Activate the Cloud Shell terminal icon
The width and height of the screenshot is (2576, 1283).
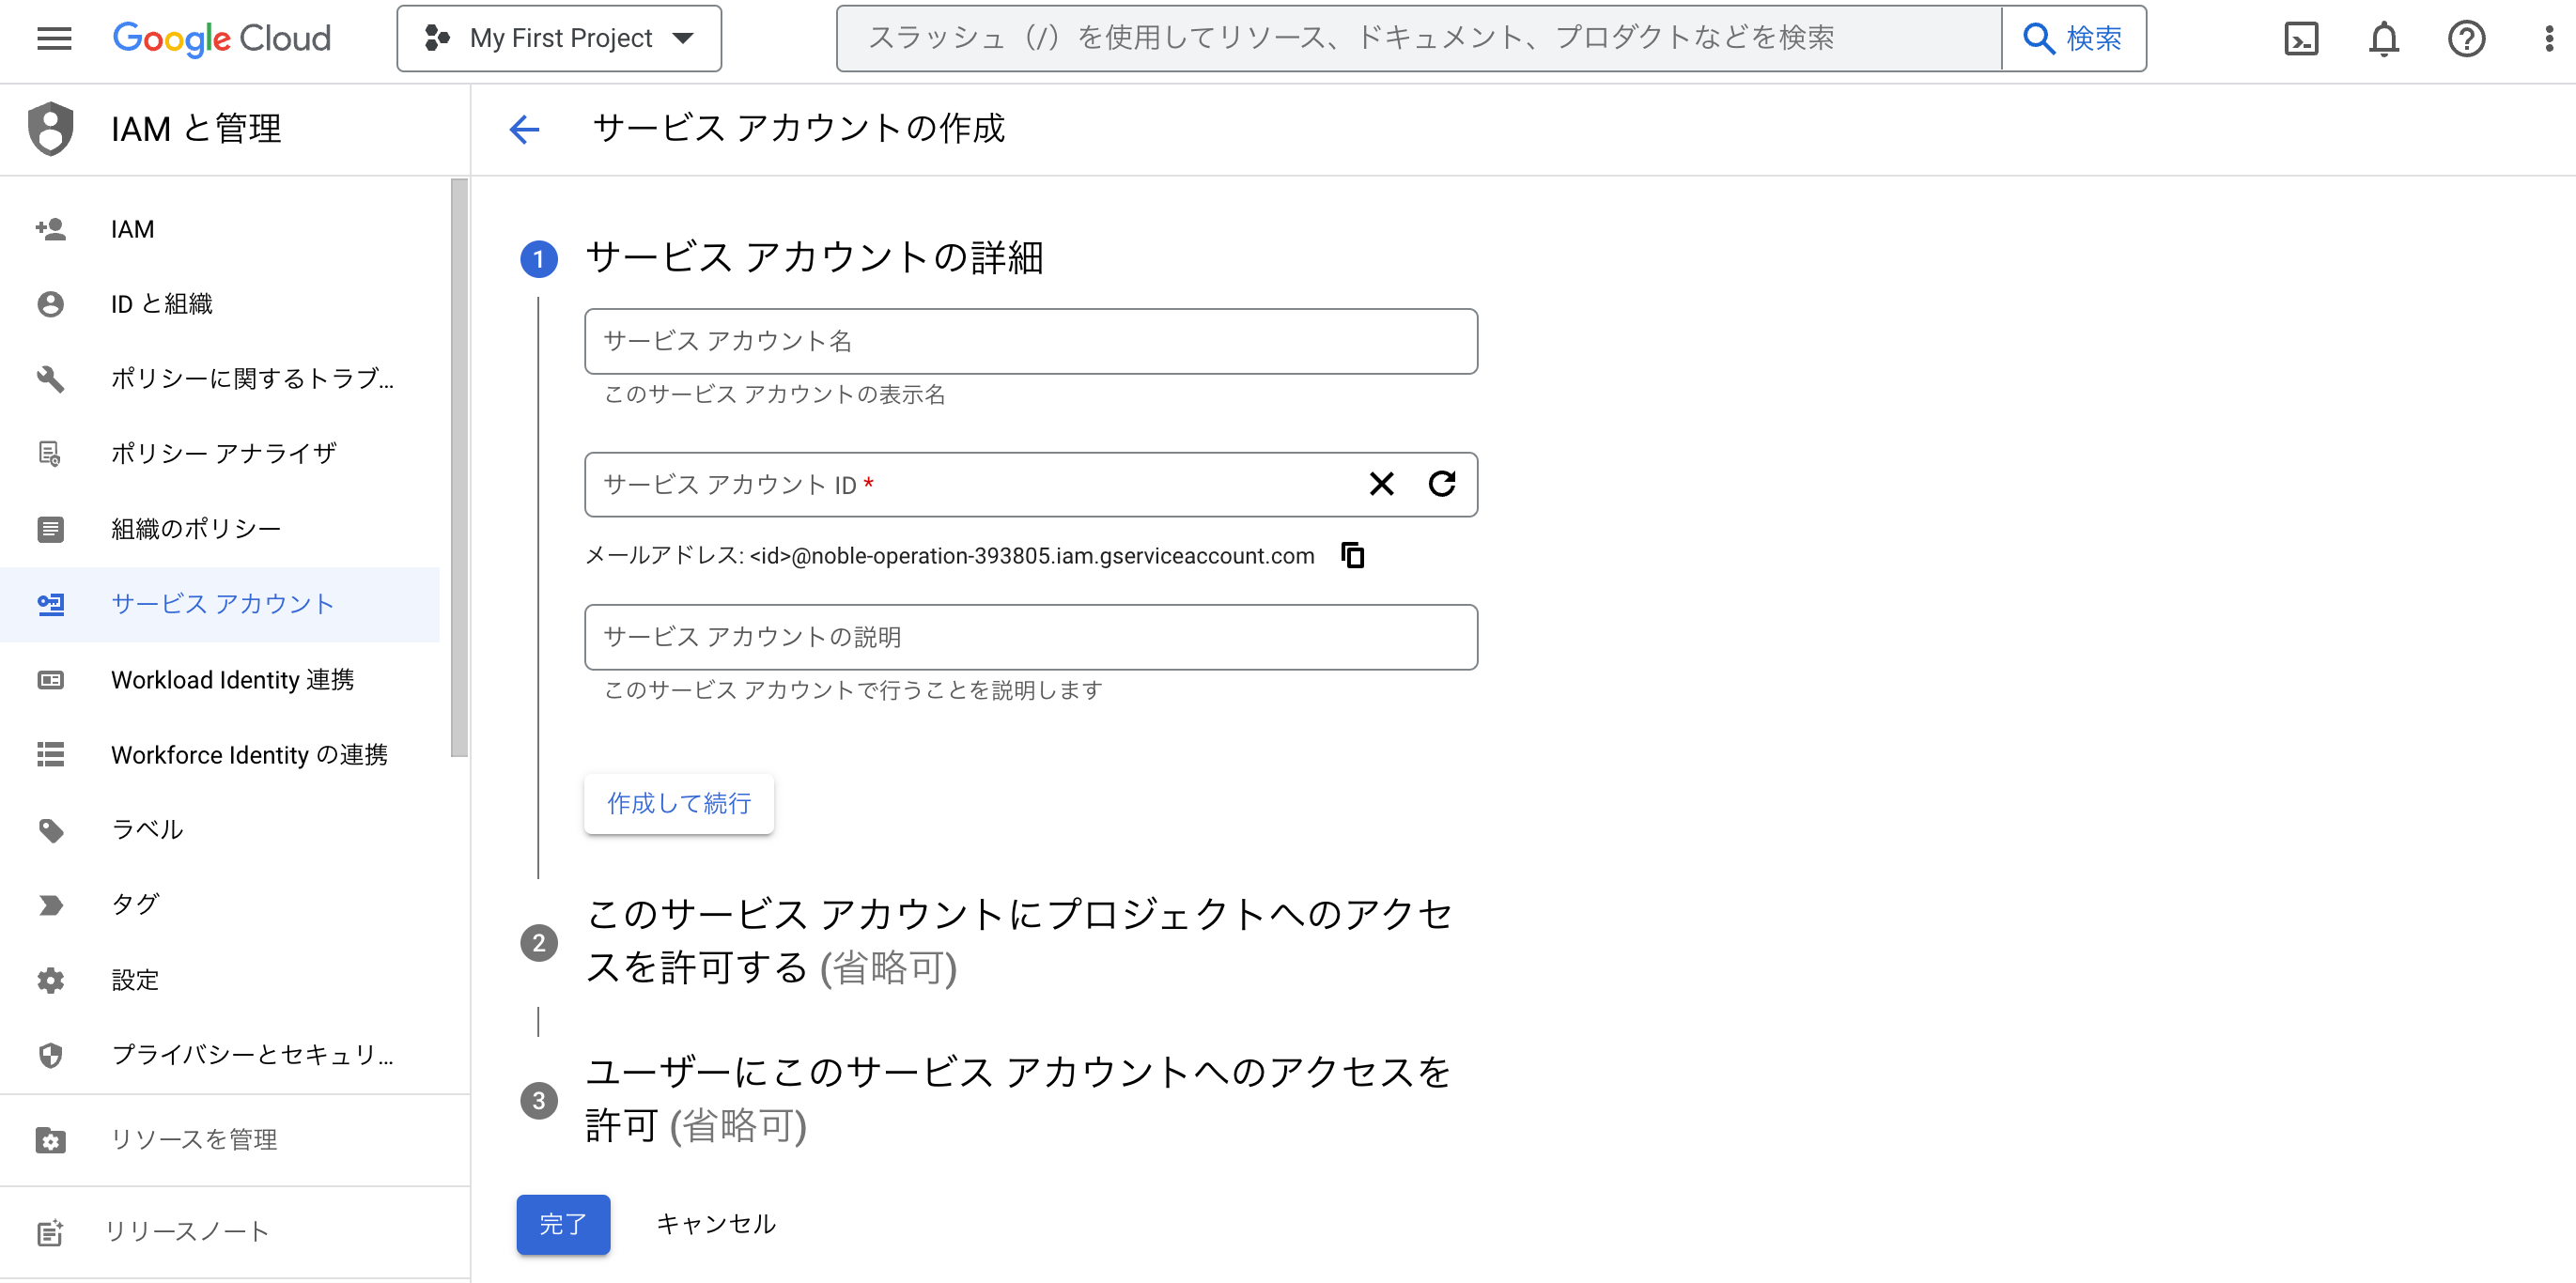pos(2301,38)
